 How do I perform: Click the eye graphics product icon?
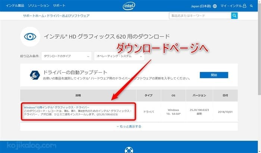click(x=30, y=37)
